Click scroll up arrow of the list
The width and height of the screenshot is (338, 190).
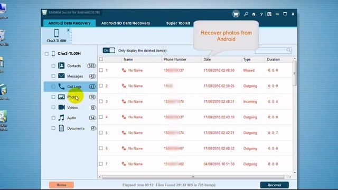[295, 59]
